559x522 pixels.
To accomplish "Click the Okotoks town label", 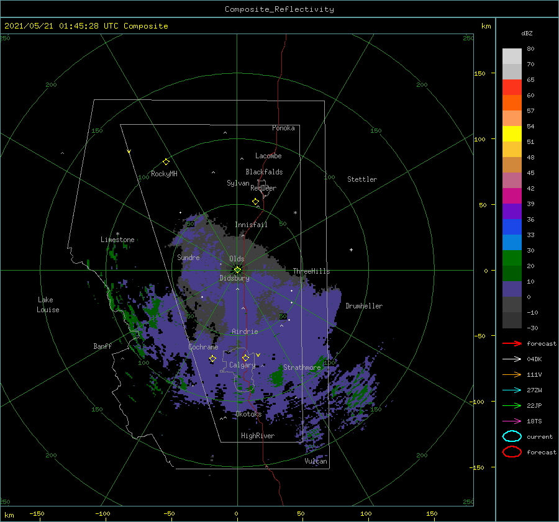I will (x=248, y=413).
